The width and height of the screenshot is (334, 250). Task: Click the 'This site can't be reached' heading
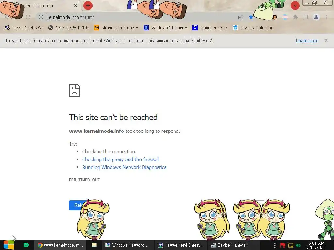tap(113, 117)
